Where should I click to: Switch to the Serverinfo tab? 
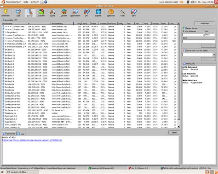[9, 134]
